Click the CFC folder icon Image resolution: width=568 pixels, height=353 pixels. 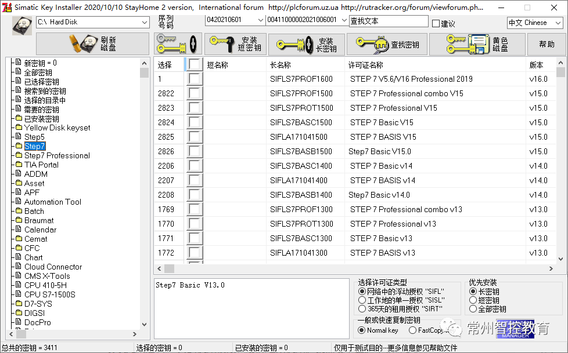[x=19, y=248]
